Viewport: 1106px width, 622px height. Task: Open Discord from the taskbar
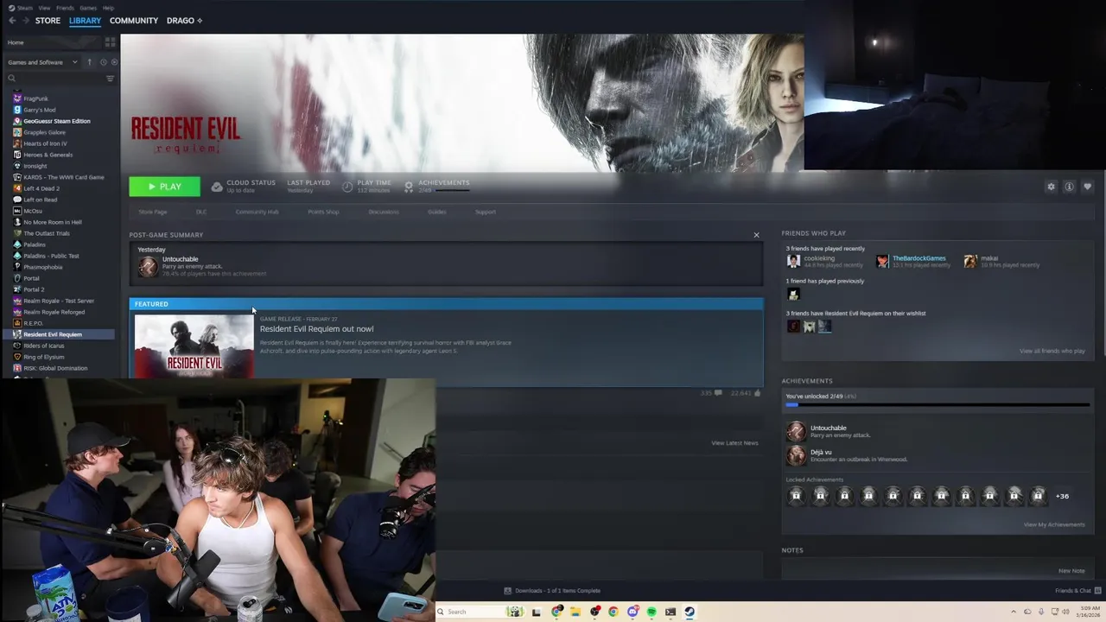pyautogui.click(x=632, y=612)
